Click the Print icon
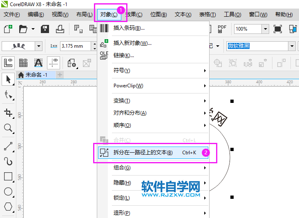 pyautogui.click(x=60, y=29)
